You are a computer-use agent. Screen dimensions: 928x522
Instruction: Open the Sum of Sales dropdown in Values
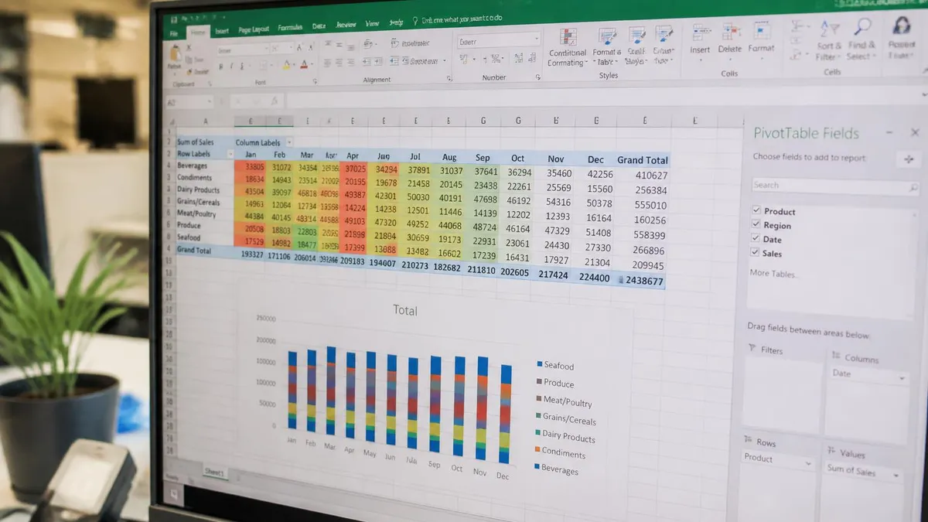pyautogui.click(x=896, y=474)
